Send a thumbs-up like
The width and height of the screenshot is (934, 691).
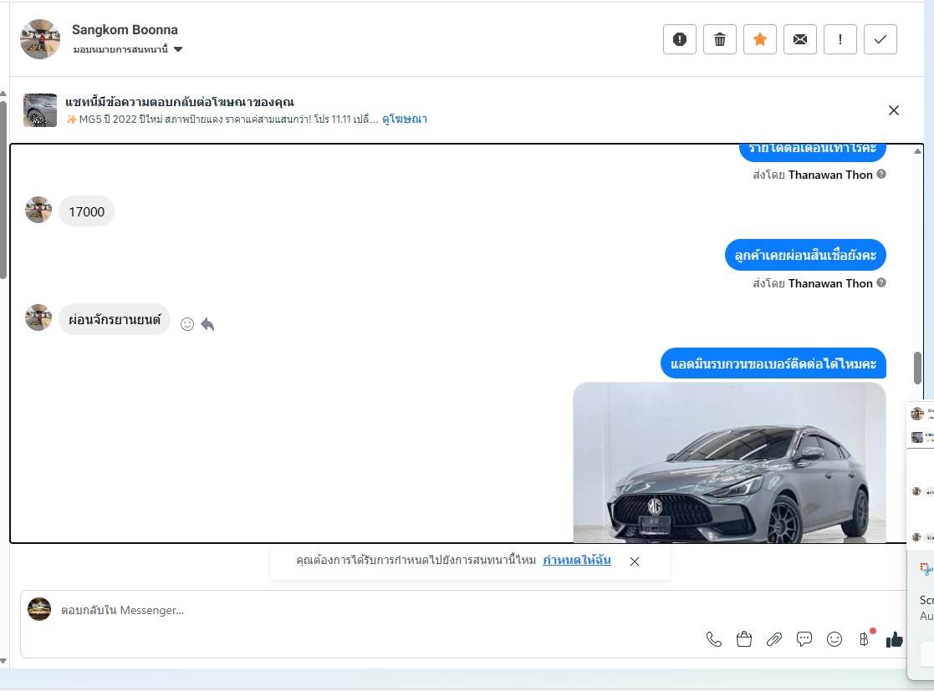(x=894, y=639)
